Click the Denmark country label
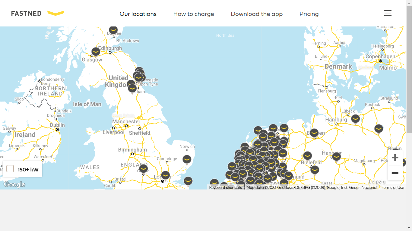The height and width of the screenshot is (231, 412). 338,66
